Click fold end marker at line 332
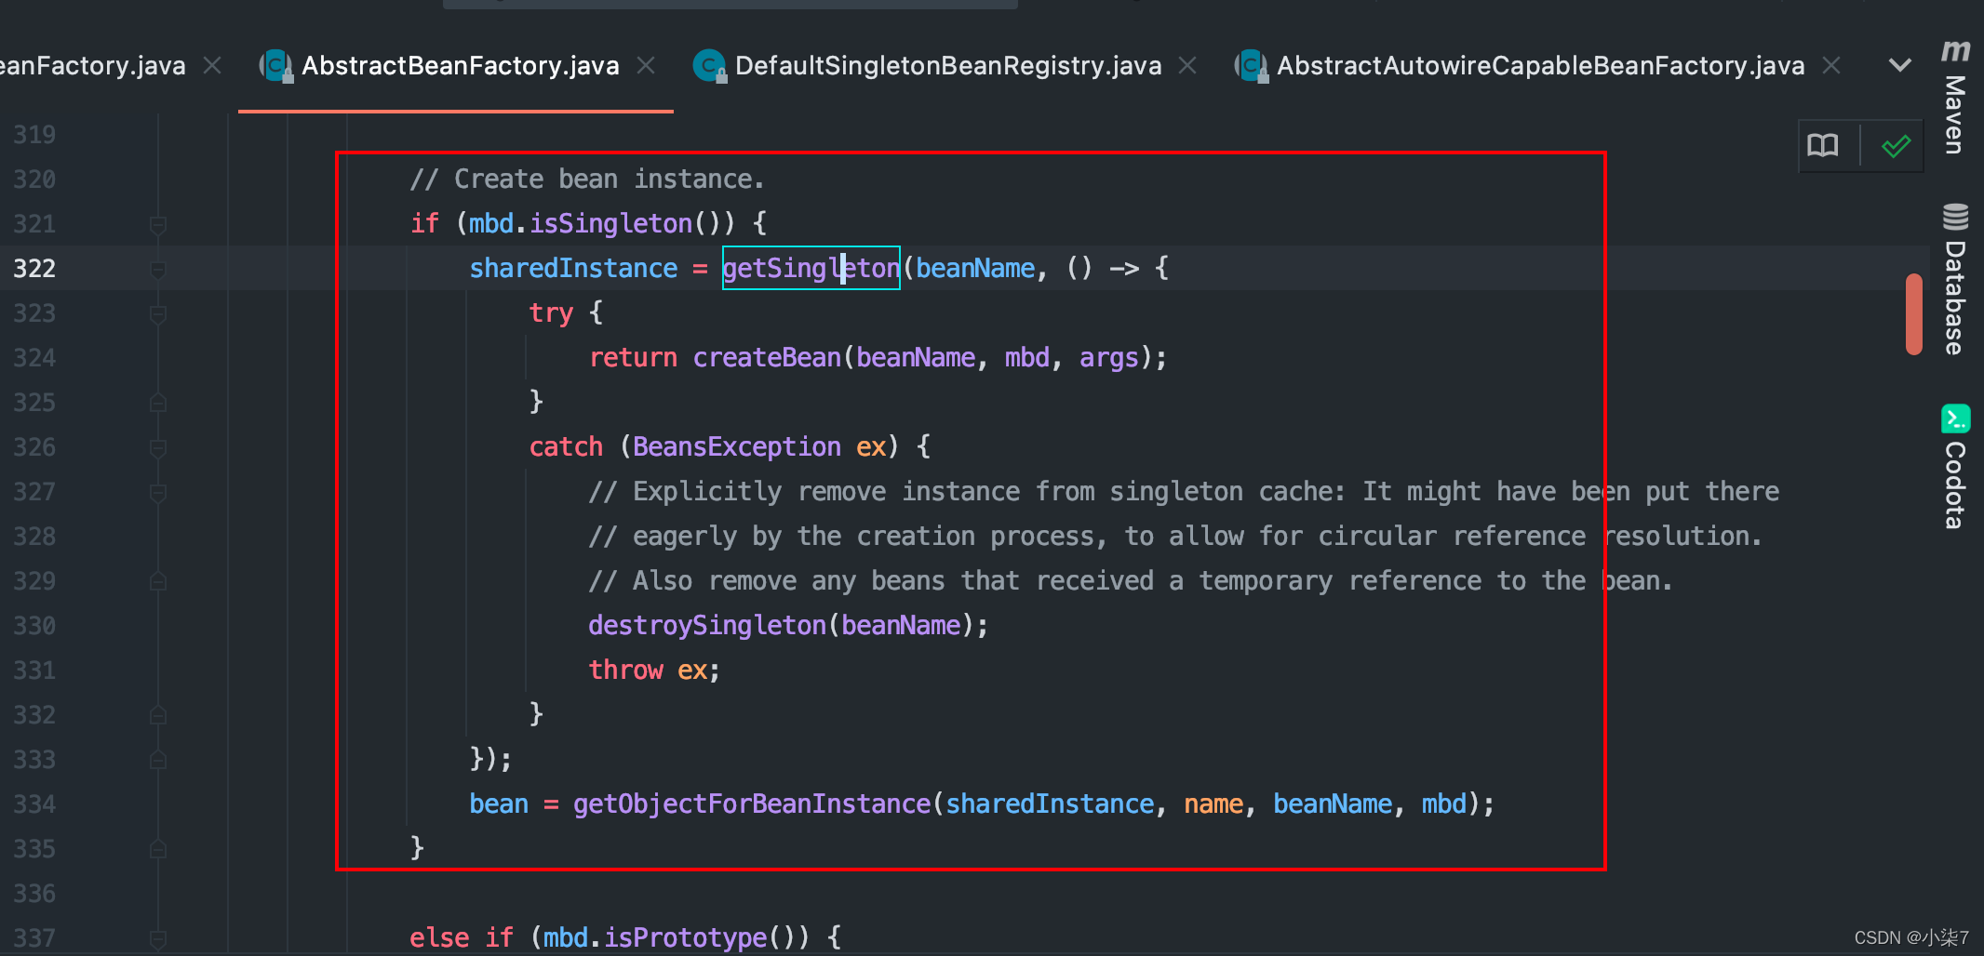Screen dimensions: 1984x956 (158, 715)
